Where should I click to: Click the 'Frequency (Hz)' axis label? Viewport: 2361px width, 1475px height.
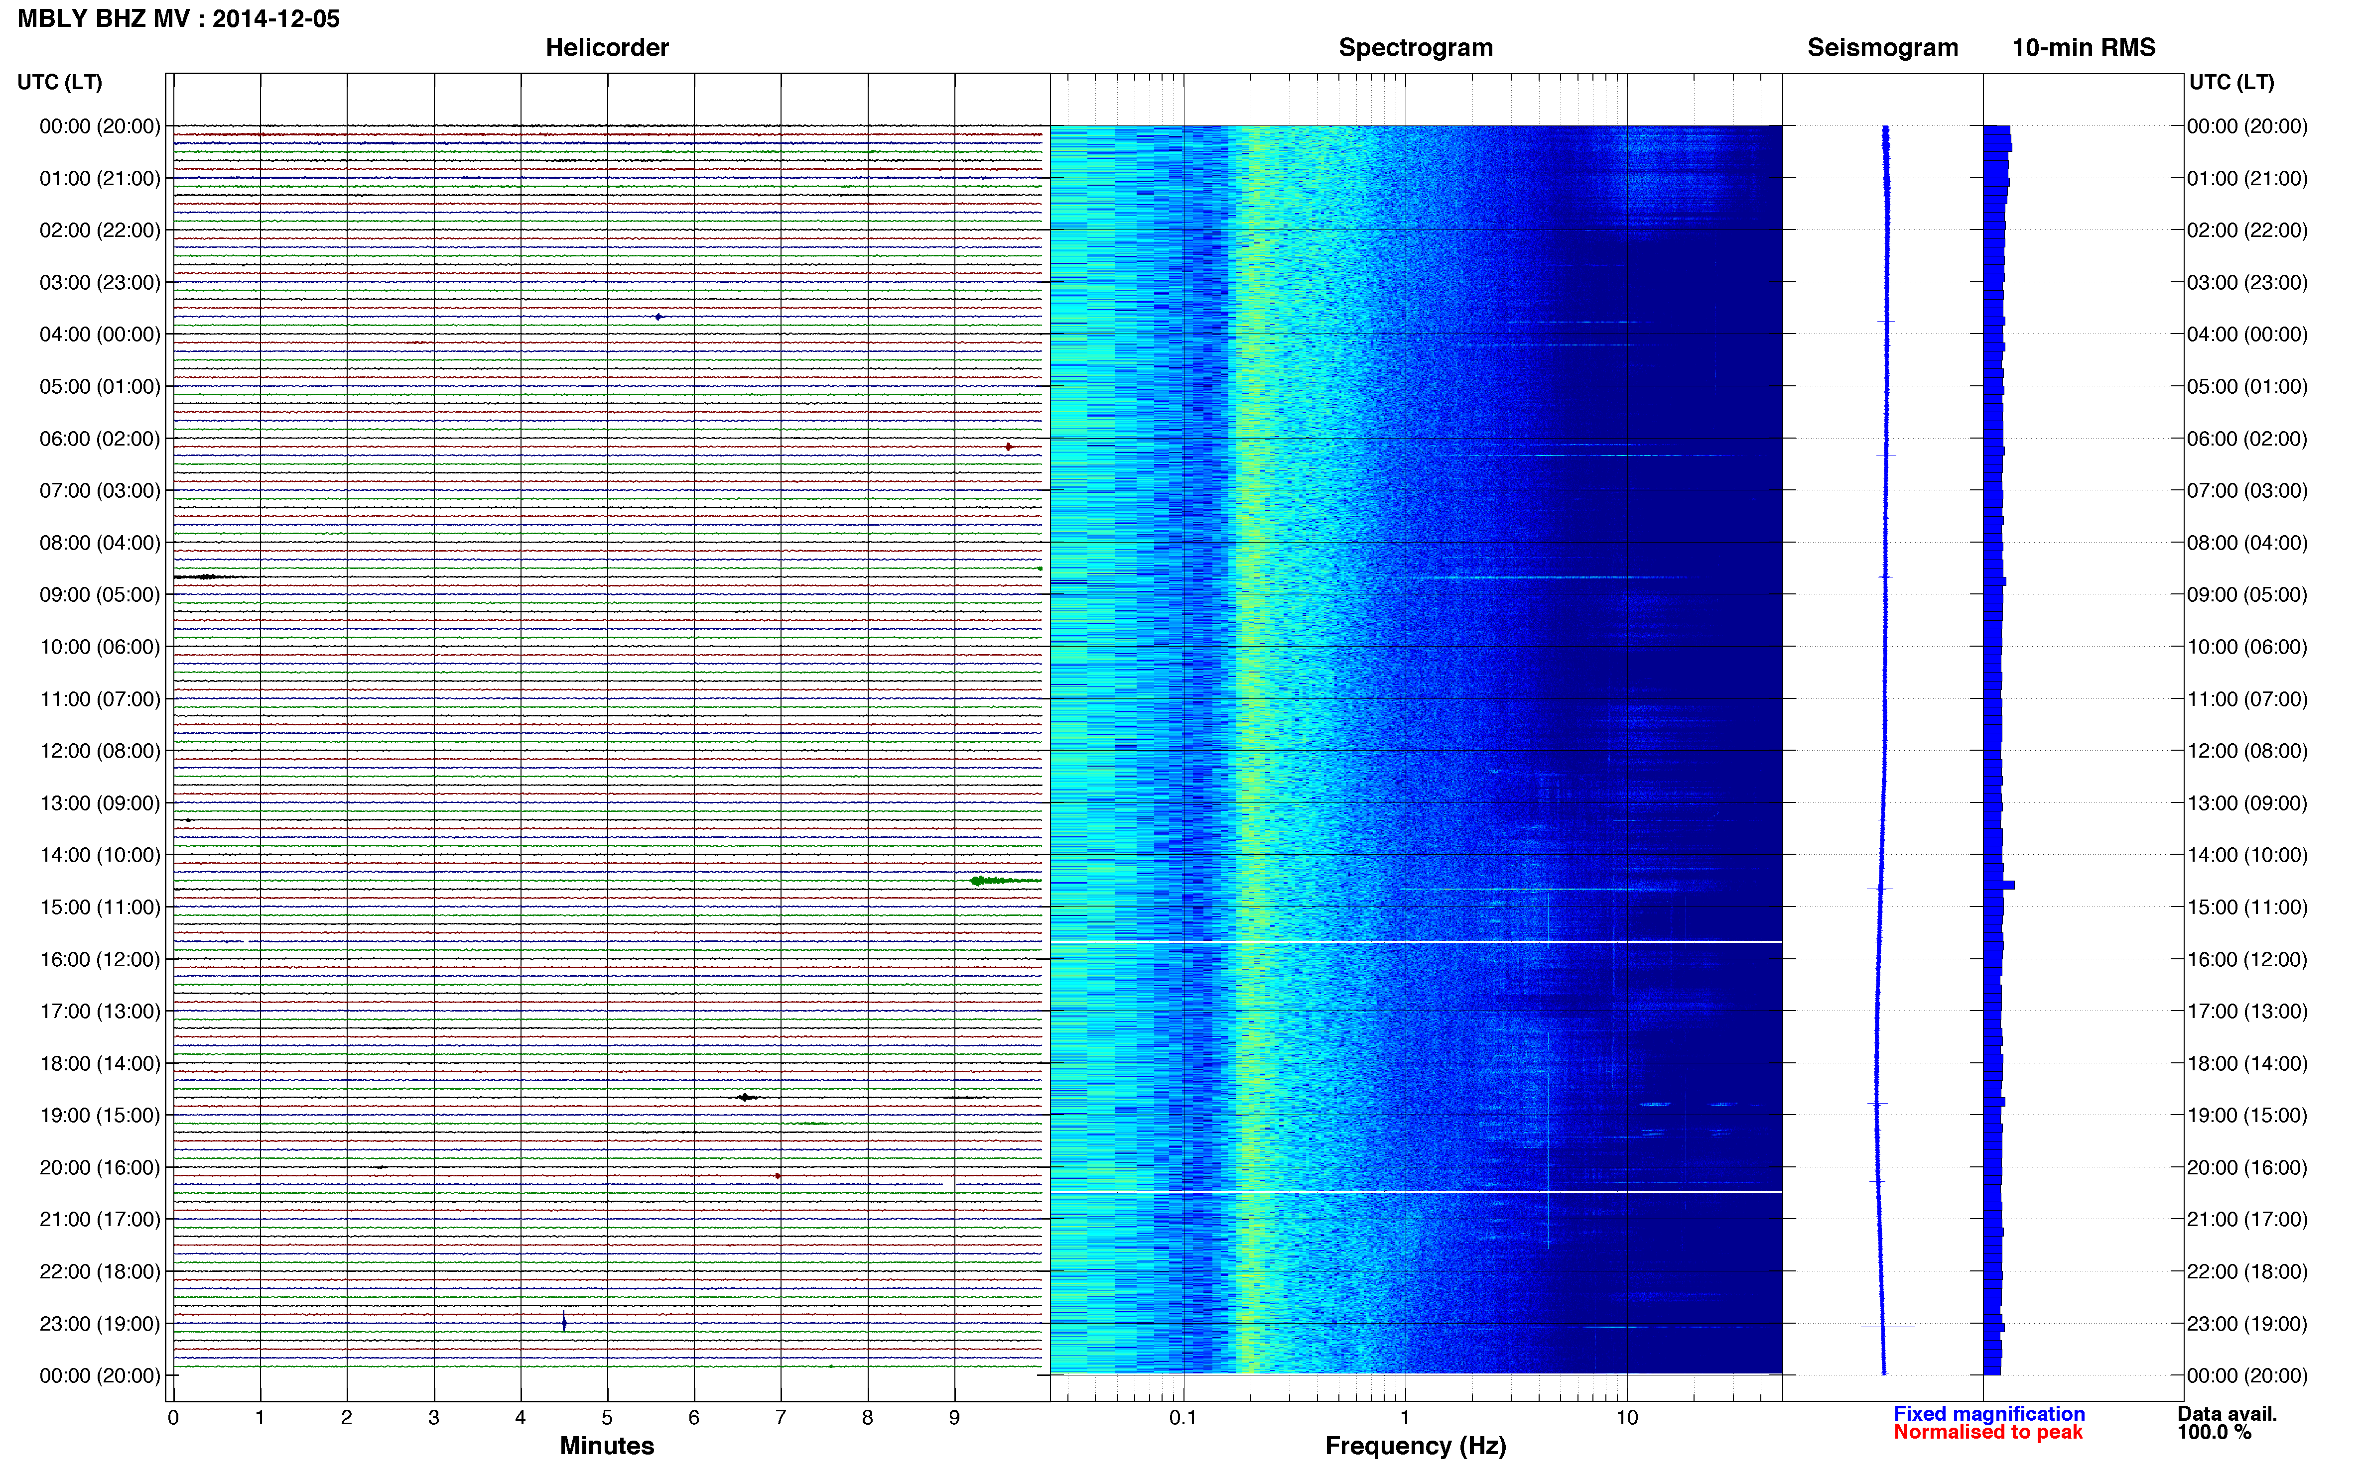[1415, 1446]
